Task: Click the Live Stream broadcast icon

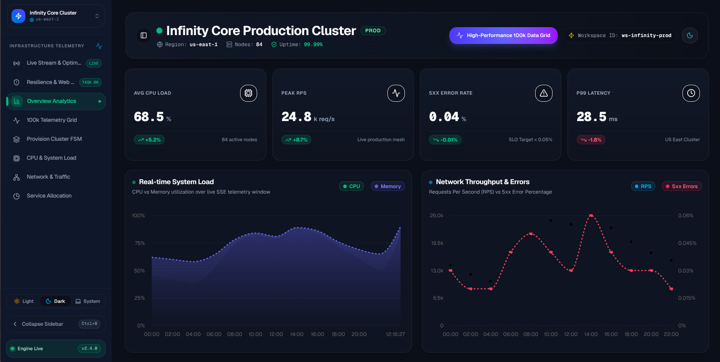Action: 17,63
